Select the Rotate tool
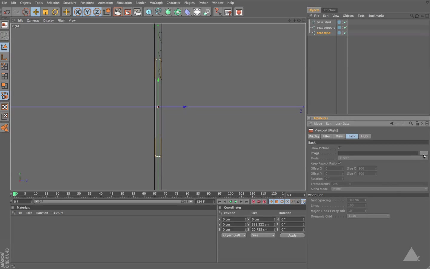Viewport: 430px width, 269px height. 56,12
